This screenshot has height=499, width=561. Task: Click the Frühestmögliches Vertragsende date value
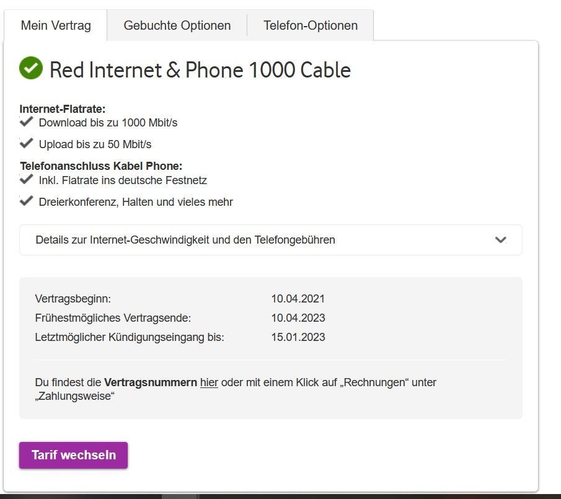click(x=298, y=318)
